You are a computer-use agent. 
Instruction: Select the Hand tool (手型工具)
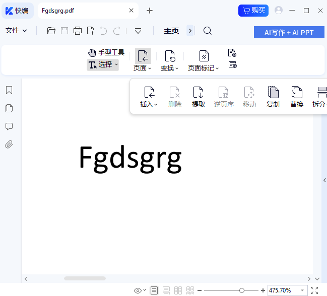[x=106, y=52]
